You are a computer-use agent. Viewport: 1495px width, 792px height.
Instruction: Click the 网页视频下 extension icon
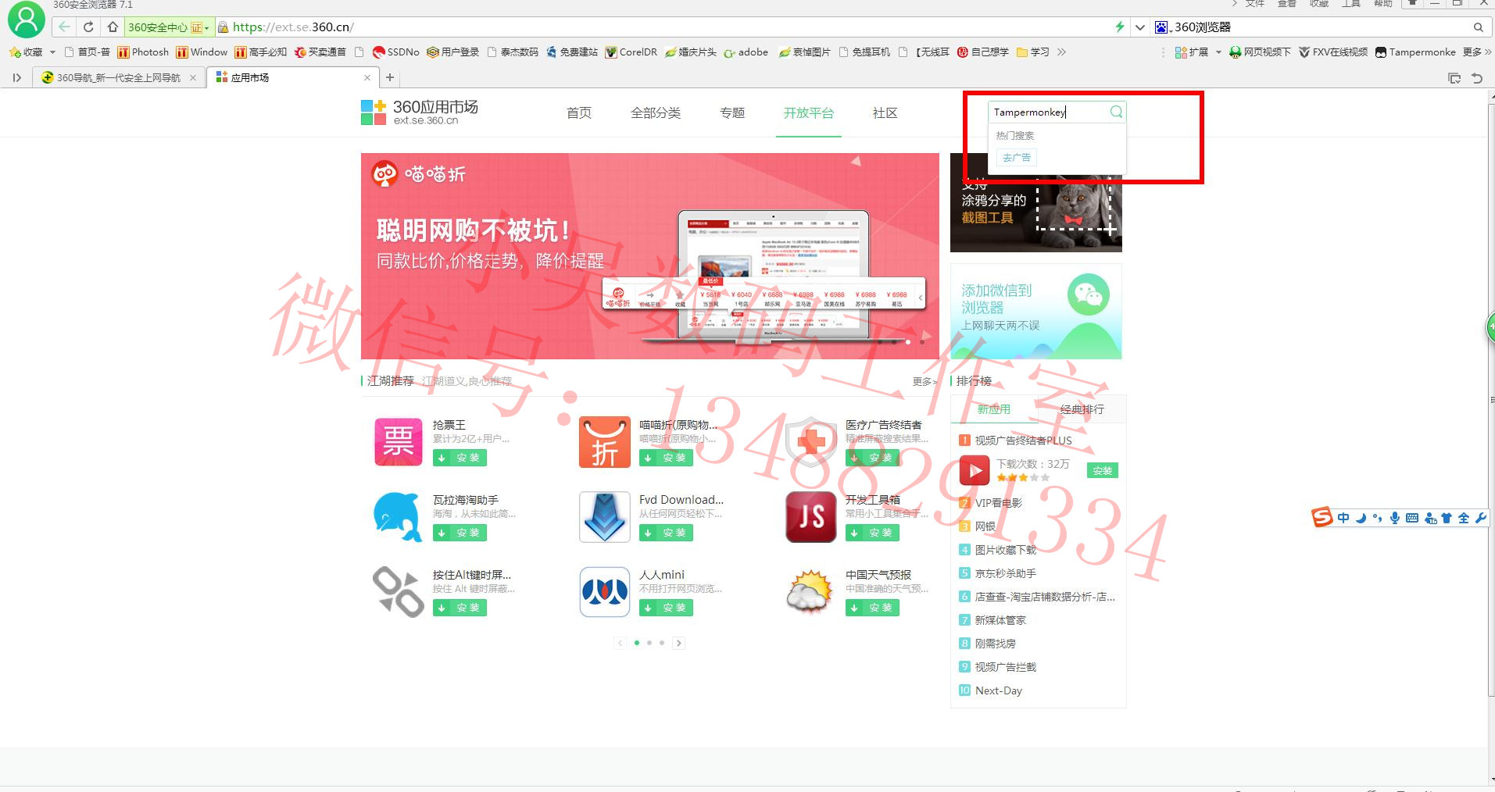click(x=1236, y=52)
